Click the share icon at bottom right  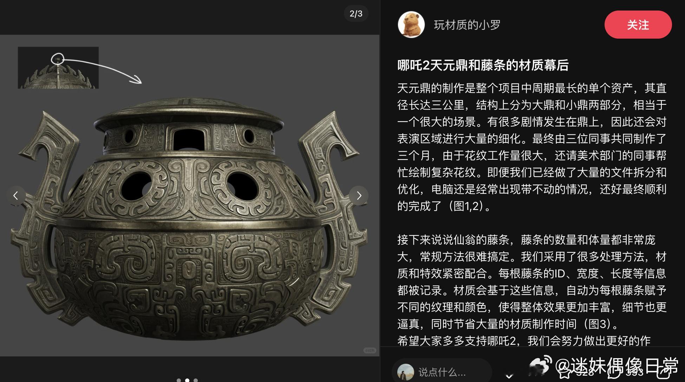pos(663,372)
